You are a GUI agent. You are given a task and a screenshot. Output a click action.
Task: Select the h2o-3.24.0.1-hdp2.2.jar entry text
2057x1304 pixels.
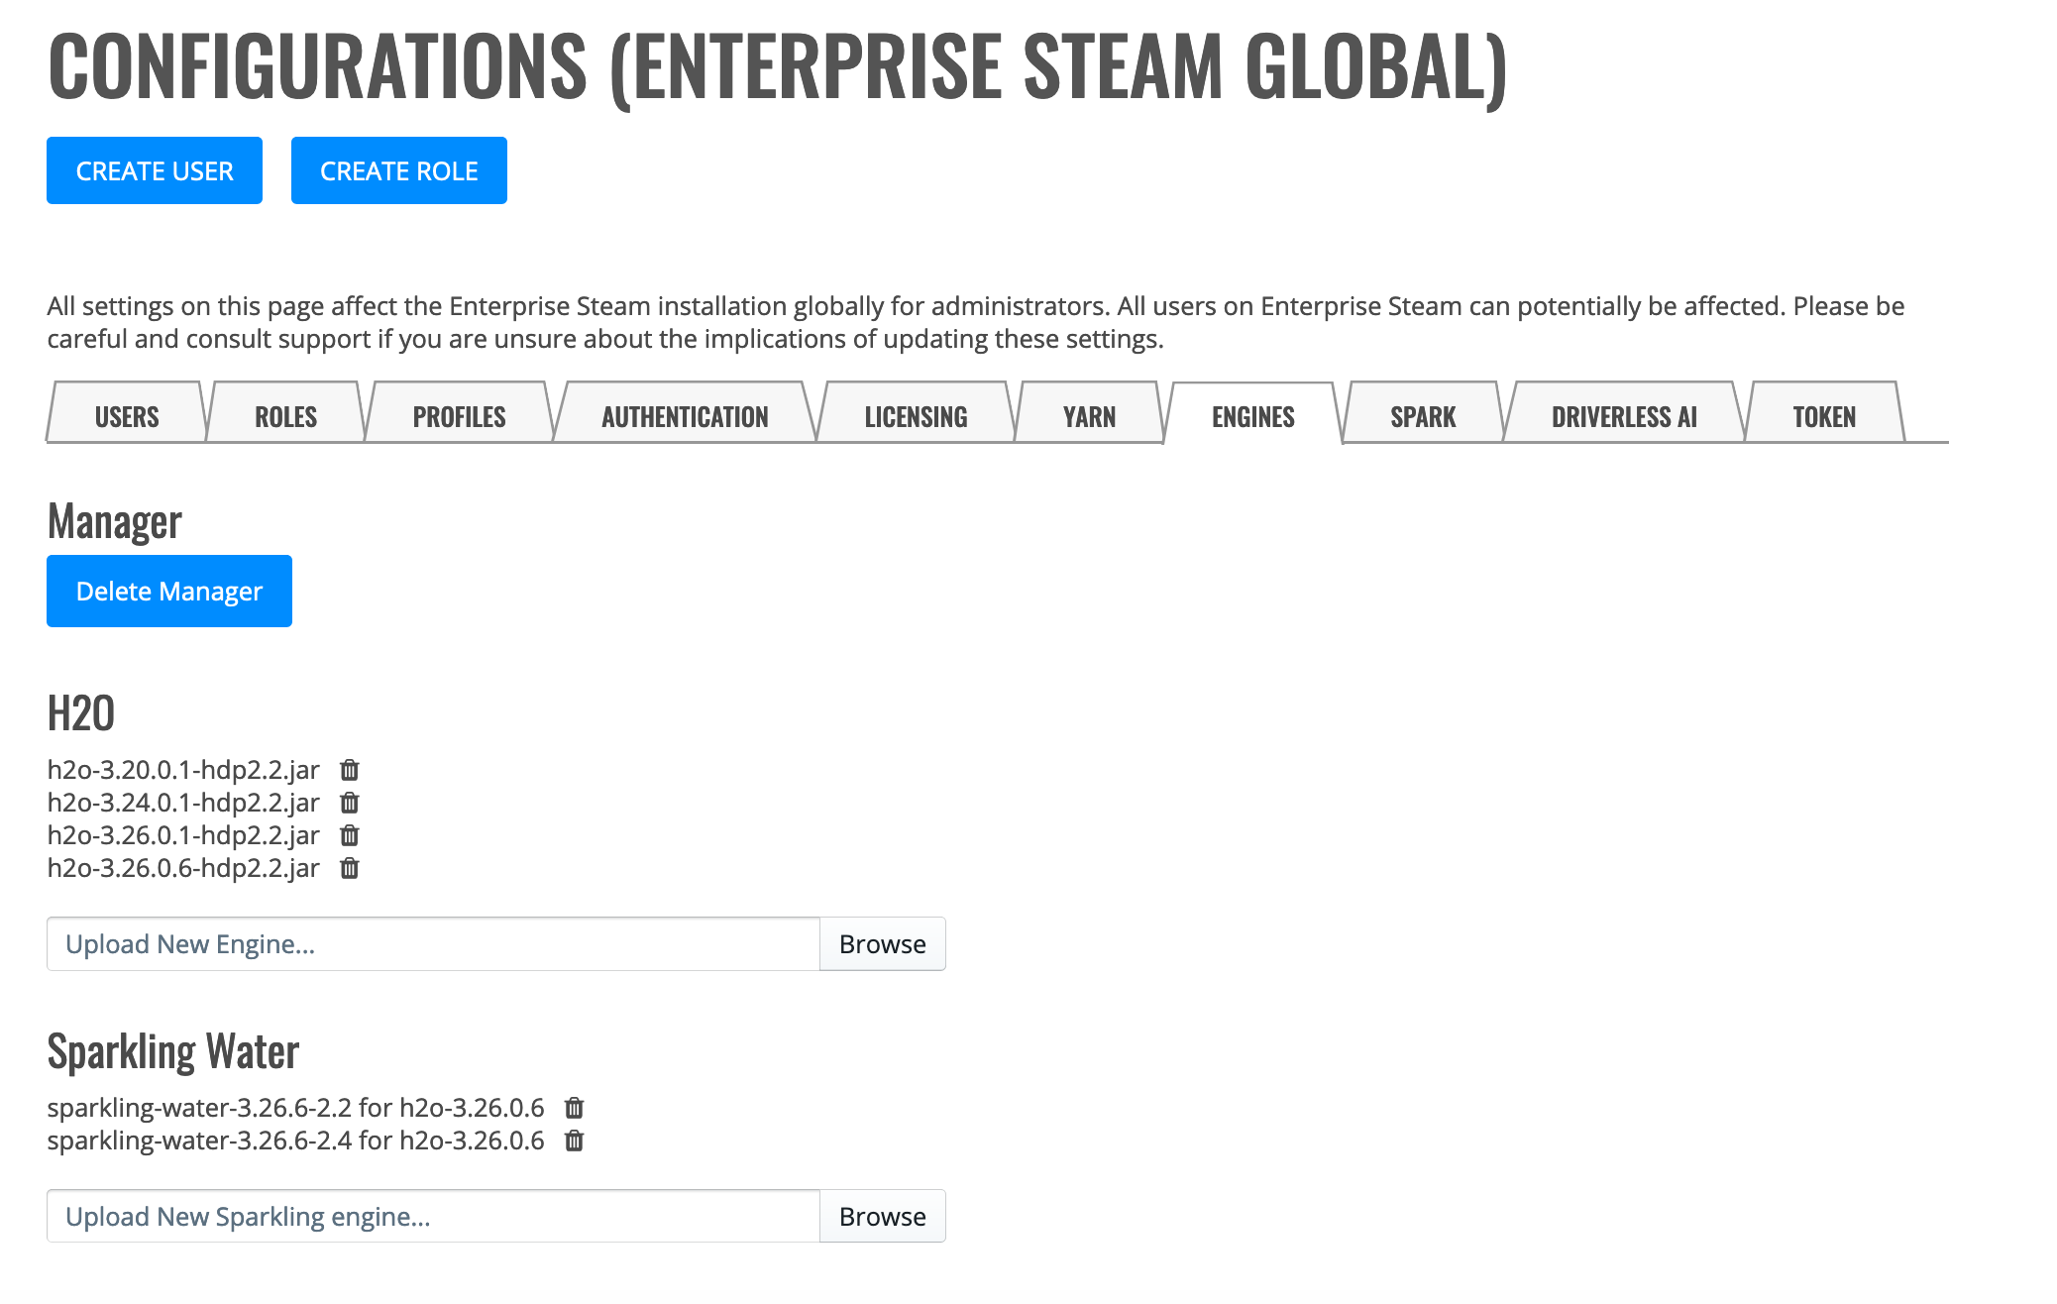click(183, 803)
